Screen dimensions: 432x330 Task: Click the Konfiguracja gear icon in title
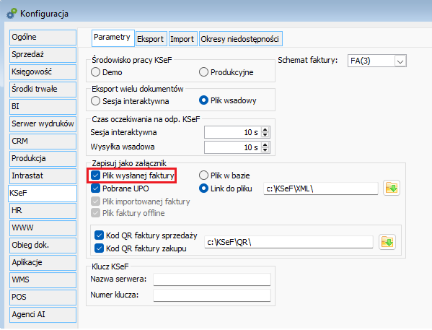coord(12,14)
